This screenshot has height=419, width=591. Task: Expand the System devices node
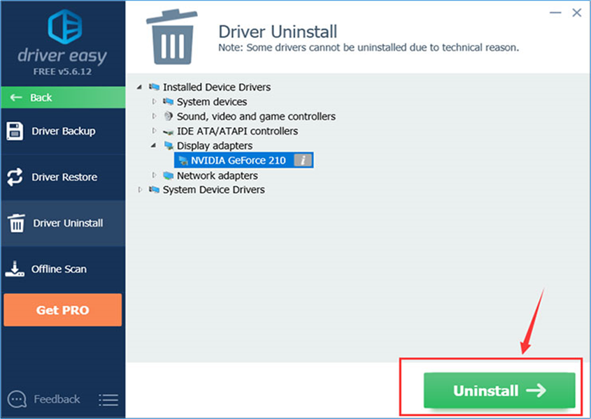(x=154, y=102)
